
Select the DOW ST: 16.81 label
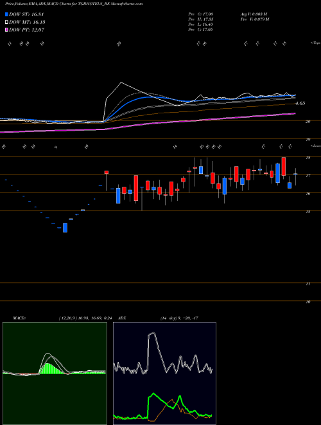coord(26,14)
